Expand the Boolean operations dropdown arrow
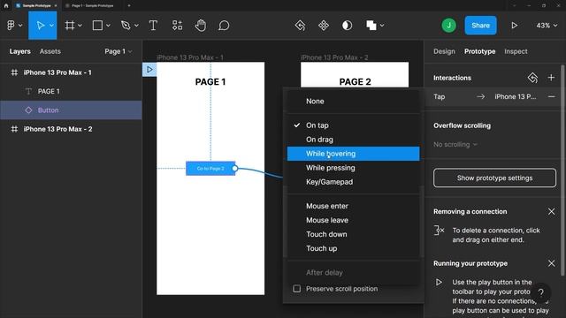The width and height of the screenshot is (566, 318). pyautogui.click(x=382, y=26)
